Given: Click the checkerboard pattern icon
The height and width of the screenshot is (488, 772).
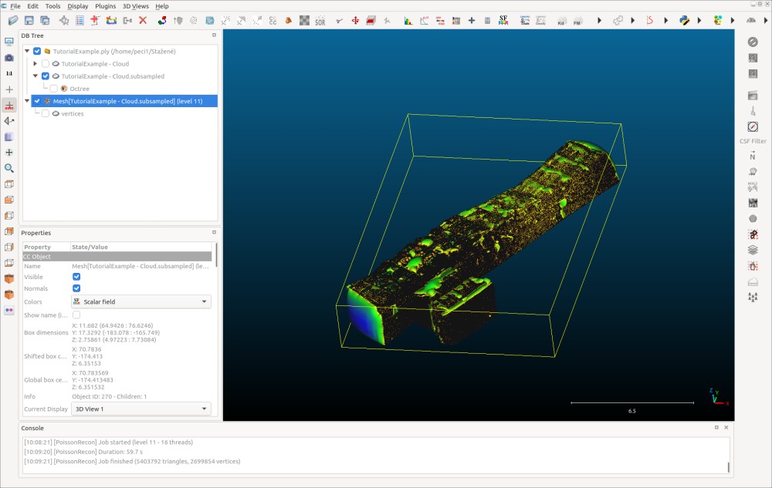Looking at the screenshot, I should 304,21.
